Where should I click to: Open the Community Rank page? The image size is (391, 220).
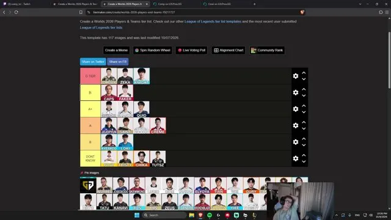point(267,50)
